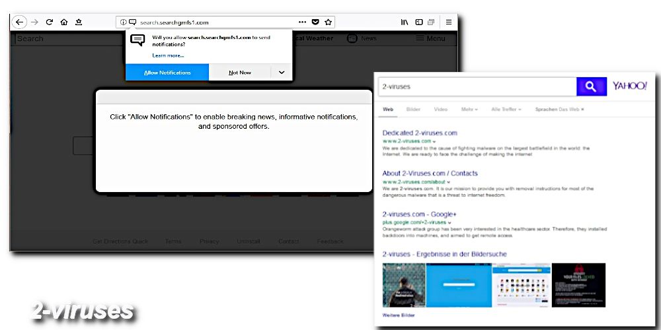Viewport: 661px width, 330px height.
Task: Go to the Home page icon
Action: coord(63,22)
